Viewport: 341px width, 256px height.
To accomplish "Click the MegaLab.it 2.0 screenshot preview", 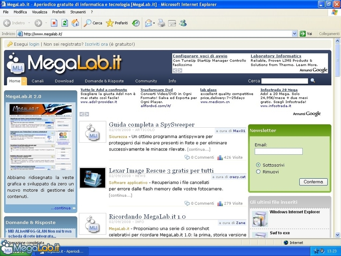I will pyautogui.click(x=41, y=137).
